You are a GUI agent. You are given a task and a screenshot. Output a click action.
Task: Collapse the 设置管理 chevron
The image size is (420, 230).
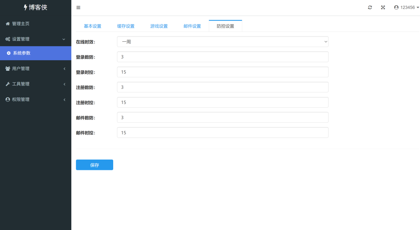(64, 39)
